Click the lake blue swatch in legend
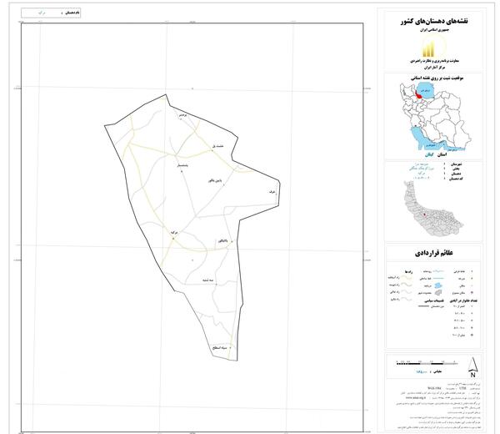The height and width of the screenshot is (434, 500). [x=438, y=285]
